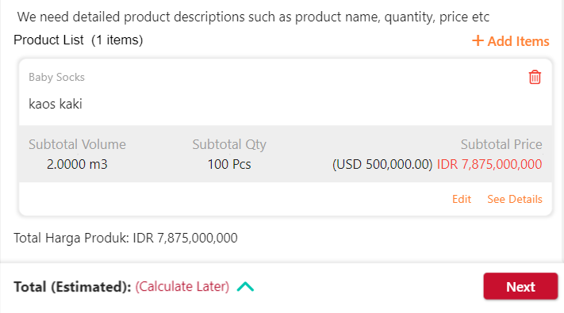Screen dimensions: 564x313
Task: Delete the Baby Socks item with trash icon
Action: pyautogui.click(x=535, y=78)
